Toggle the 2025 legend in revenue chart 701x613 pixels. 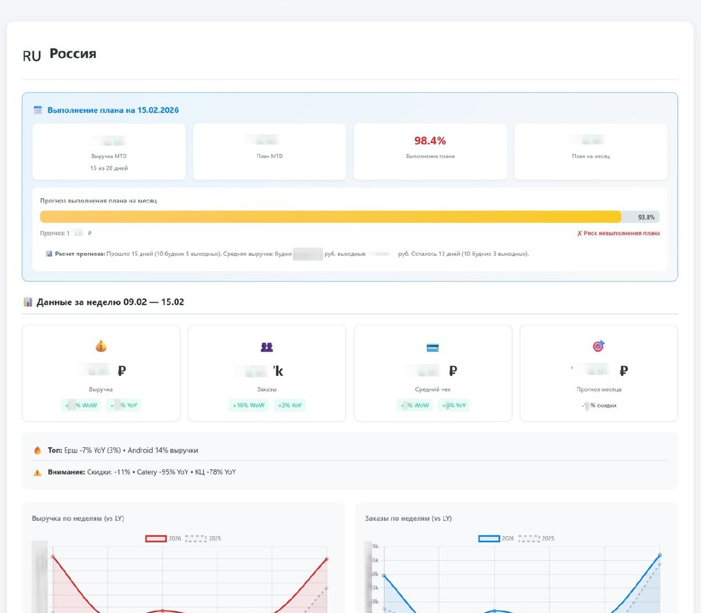pyautogui.click(x=203, y=538)
